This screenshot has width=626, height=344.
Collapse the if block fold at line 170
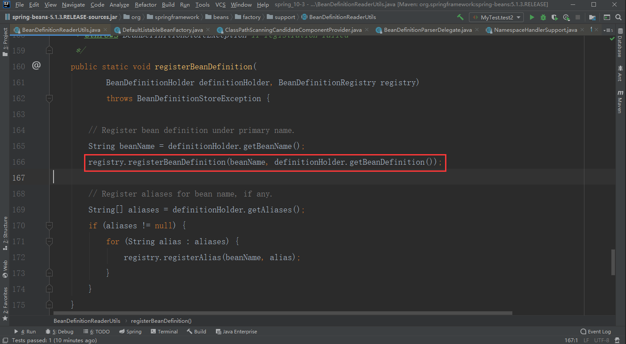click(x=49, y=225)
